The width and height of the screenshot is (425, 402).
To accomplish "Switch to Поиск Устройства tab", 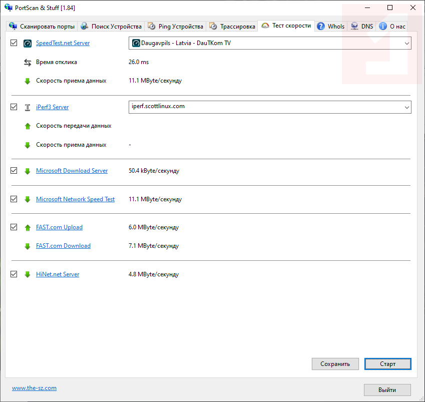I will click(x=111, y=27).
